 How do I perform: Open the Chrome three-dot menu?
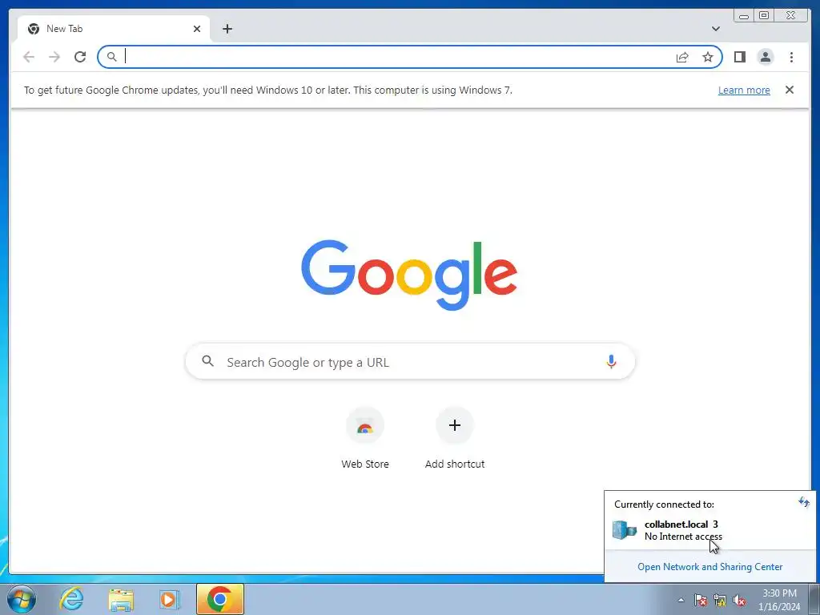pyautogui.click(x=791, y=57)
